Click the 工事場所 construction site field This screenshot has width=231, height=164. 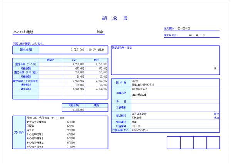coord(121,107)
